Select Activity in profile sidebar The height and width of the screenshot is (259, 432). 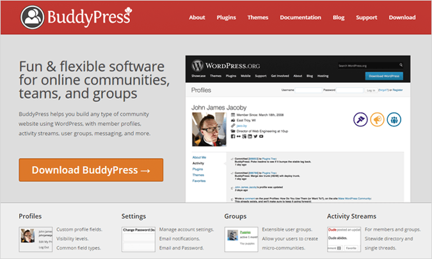198,163
